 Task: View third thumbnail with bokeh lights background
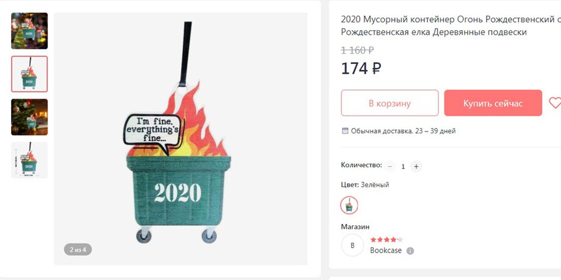[x=29, y=117]
